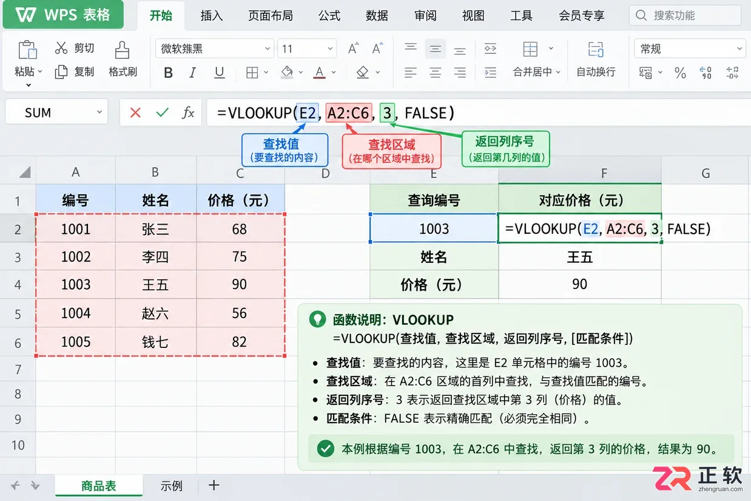Select the 商品表 sheet tab

tap(99, 486)
